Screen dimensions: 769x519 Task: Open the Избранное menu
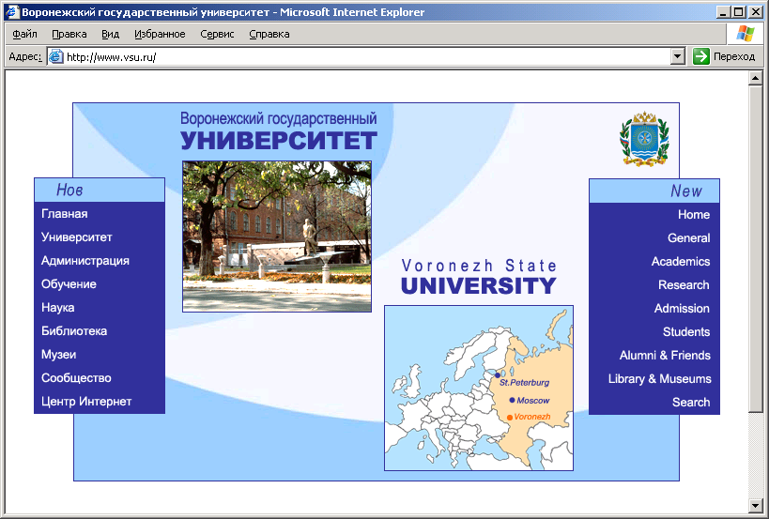pos(160,34)
